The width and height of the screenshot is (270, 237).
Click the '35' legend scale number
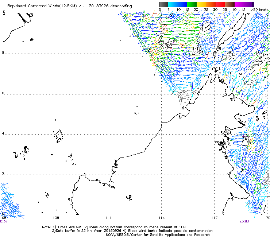tap(225, 10)
